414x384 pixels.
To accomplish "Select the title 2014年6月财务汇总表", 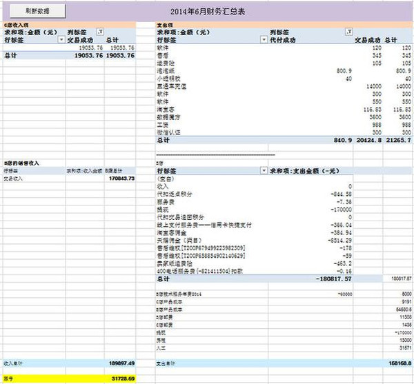I will [208, 12].
